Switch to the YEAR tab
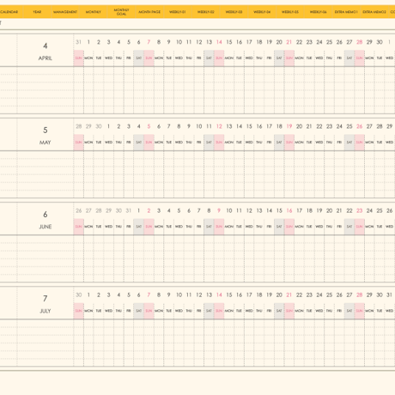Viewport: 395px width, 395px height. coord(37,12)
